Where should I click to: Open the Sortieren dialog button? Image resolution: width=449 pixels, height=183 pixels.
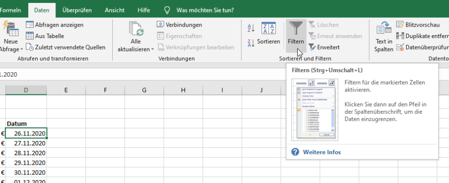269,34
